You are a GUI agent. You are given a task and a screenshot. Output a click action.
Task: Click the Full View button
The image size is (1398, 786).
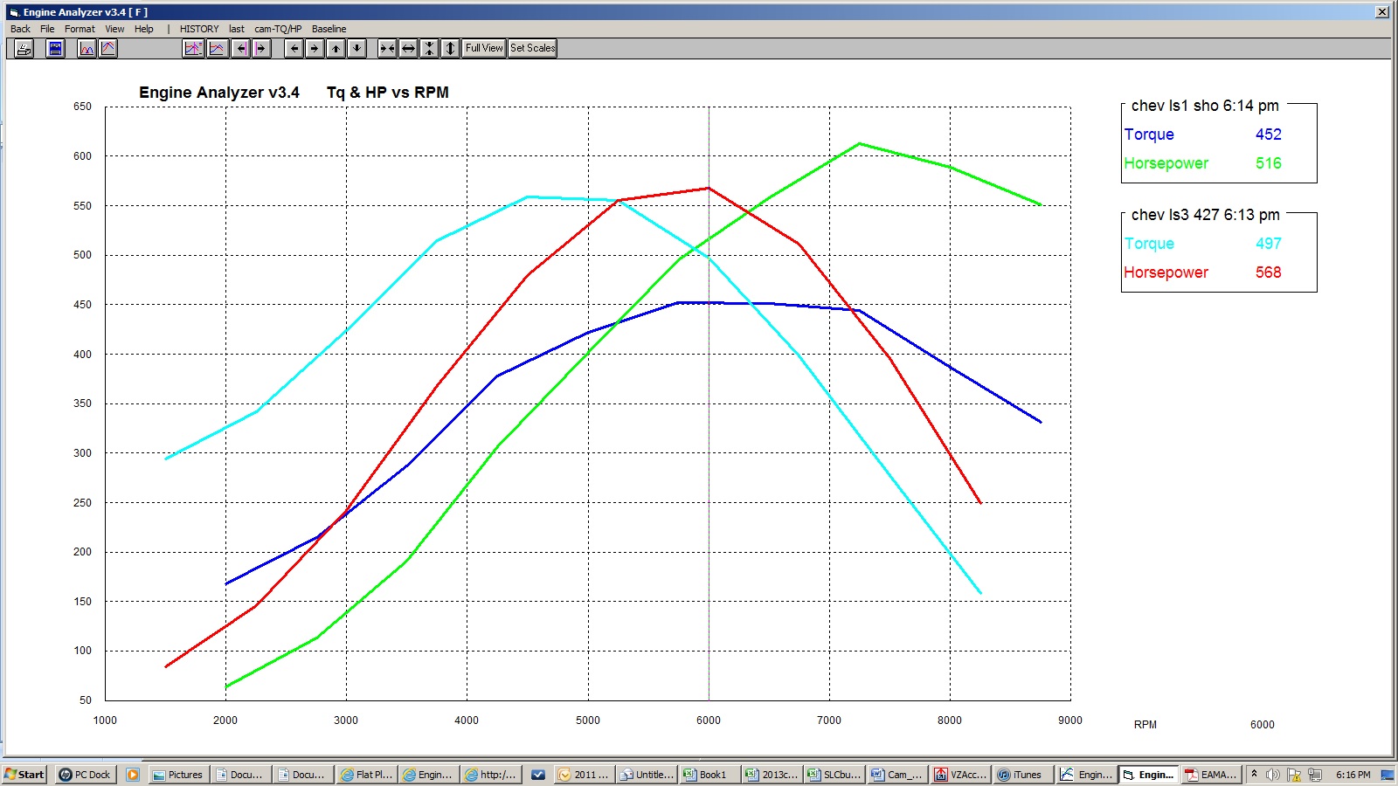(484, 49)
